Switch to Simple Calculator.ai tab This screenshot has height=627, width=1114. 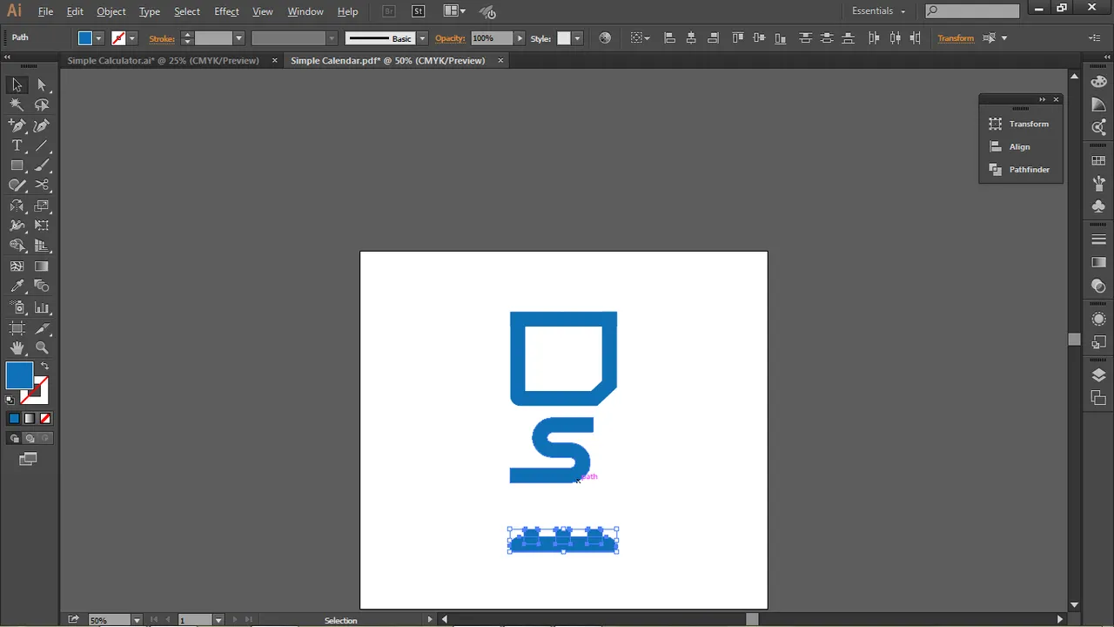click(x=163, y=61)
